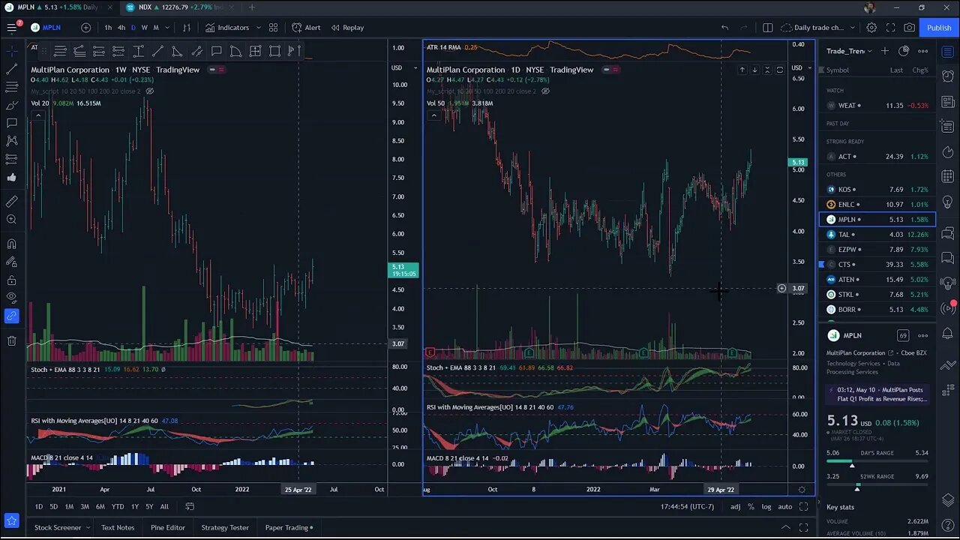This screenshot has width=960, height=540.
Task: Select the brush drawing tool
Action: [x=11, y=105]
